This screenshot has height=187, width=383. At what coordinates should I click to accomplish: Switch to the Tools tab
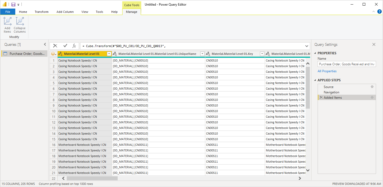[x=99, y=12]
